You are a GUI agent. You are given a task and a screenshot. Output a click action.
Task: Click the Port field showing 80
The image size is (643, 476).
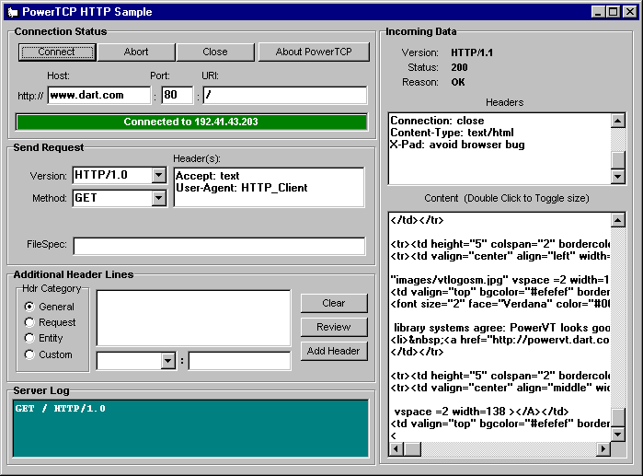(x=177, y=95)
